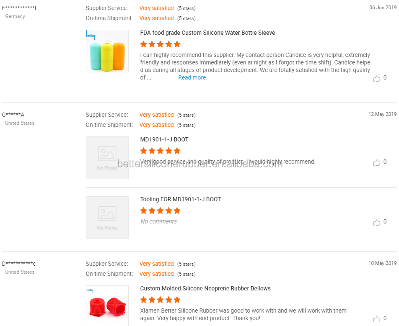Image resolution: width=399 pixels, height=326 pixels.
Task: Click stars under Silicone Neoprene Rubber Bellows
Action: tap(160, 300)
